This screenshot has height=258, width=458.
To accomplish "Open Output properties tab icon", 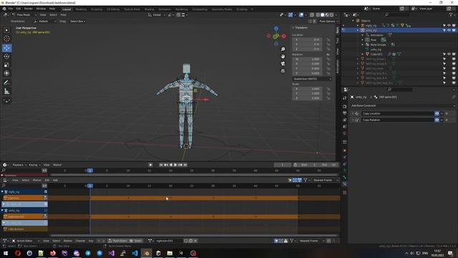I will (x=345, y=113).
